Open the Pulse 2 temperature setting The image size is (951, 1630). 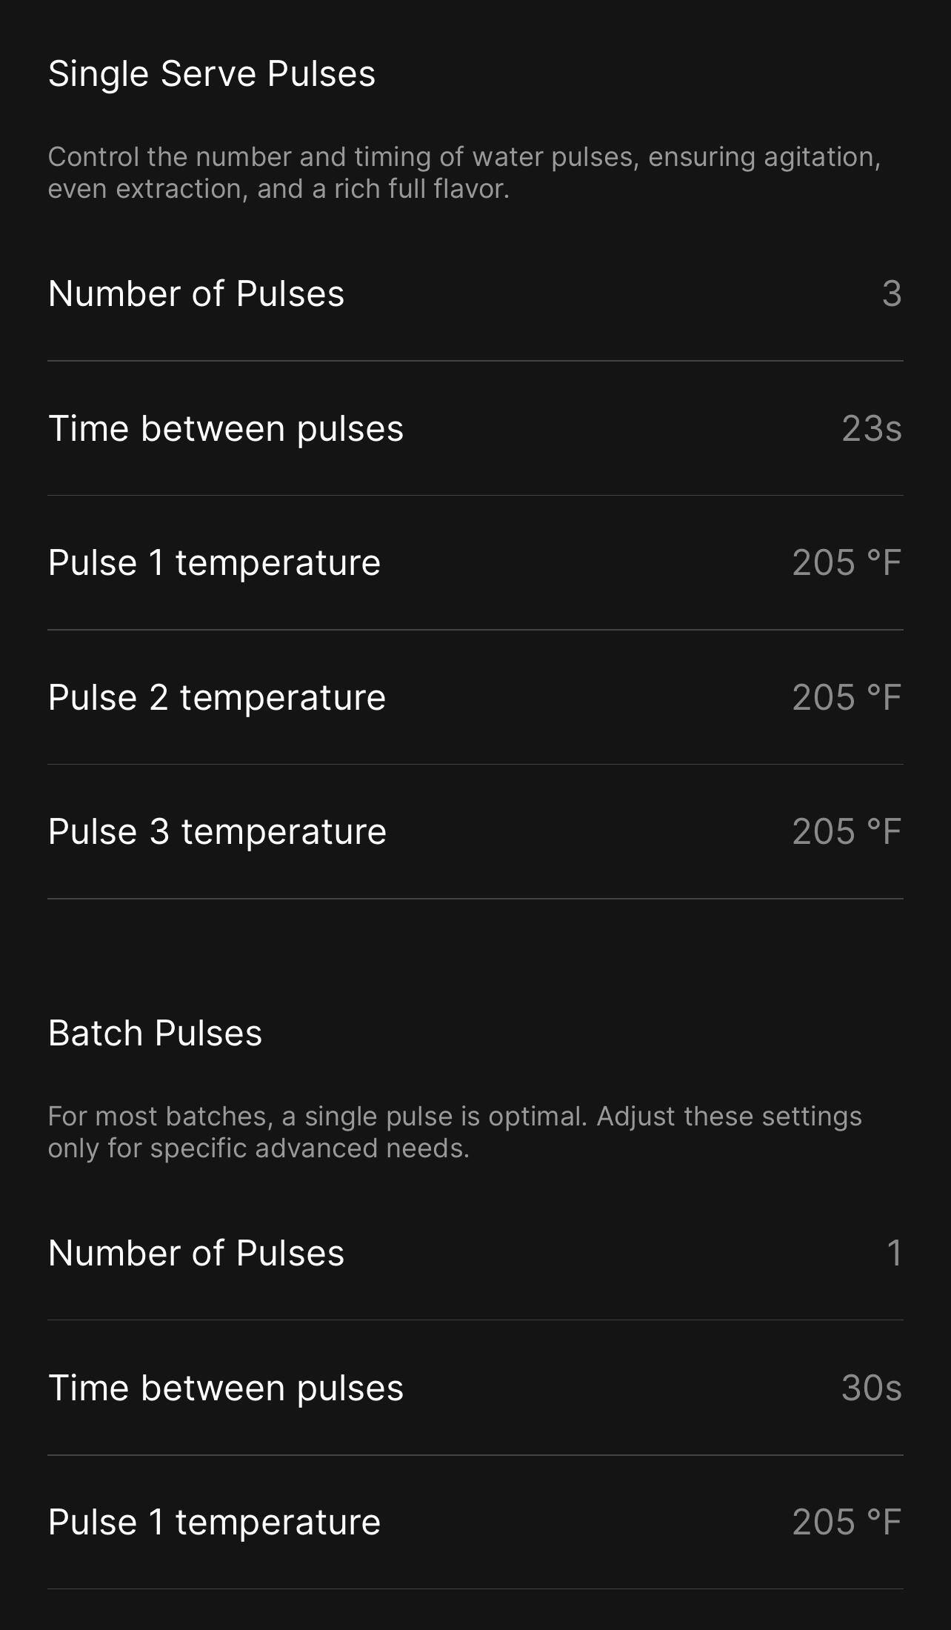click(217, 698)
